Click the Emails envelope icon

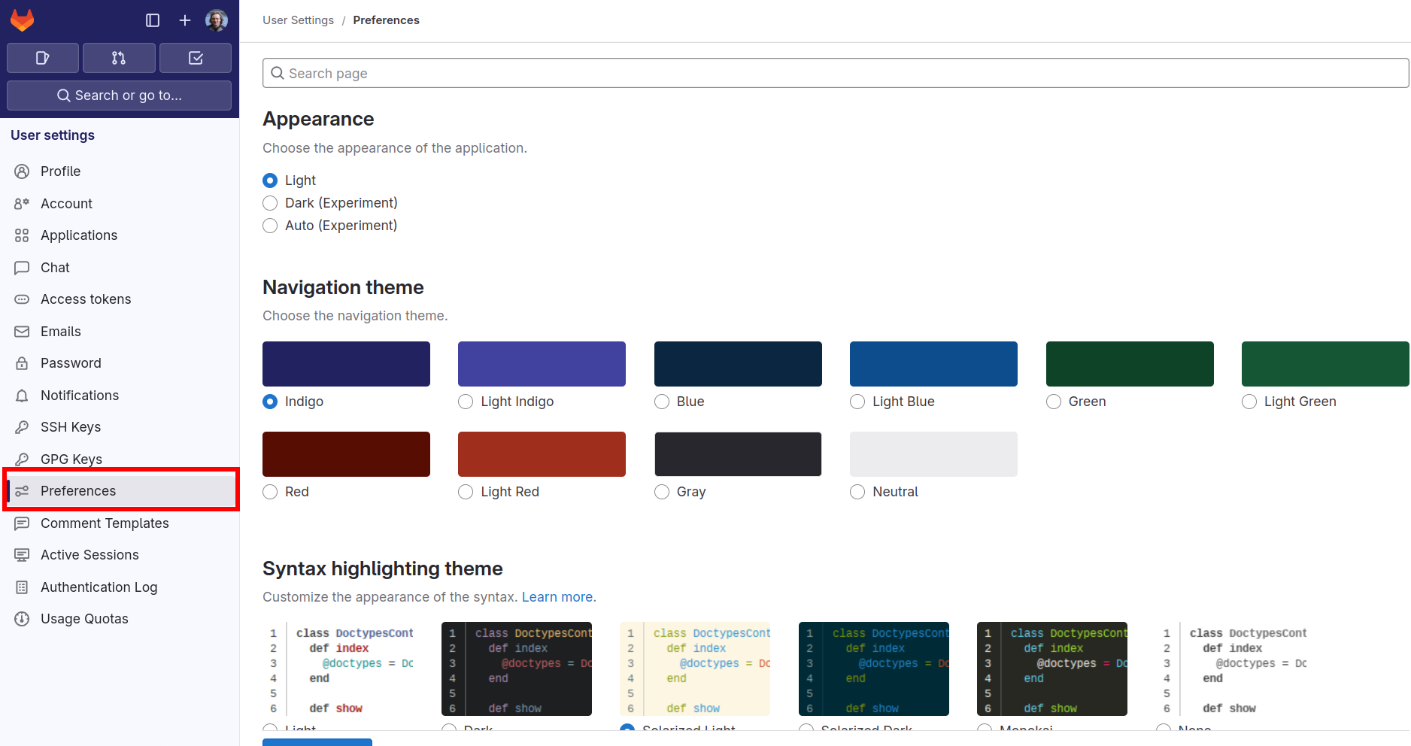[x=22, y=332]
